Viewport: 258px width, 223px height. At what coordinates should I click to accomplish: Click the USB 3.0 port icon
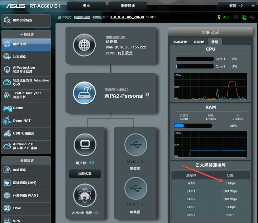(x=136, y=145)
